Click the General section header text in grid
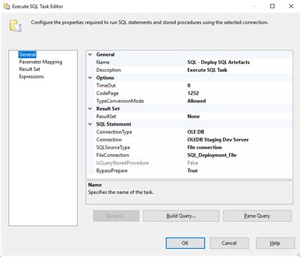The width and height of the screenshot is (301, 257). point(105,55)
